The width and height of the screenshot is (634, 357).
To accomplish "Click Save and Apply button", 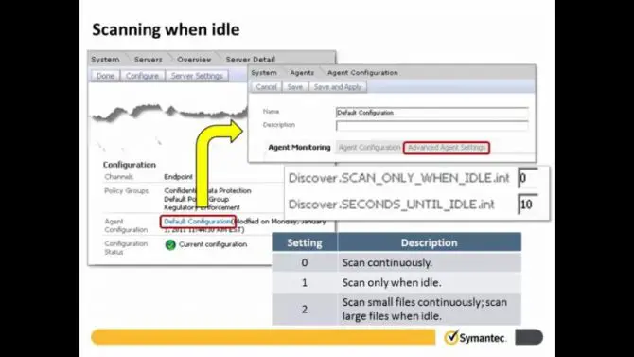I will 337,87.
